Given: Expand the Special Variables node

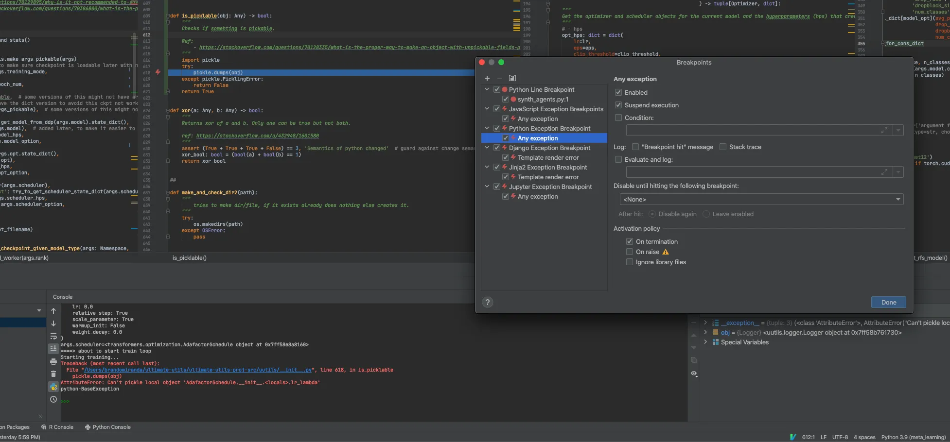Looking at the screenshot, I should tap(705, 342).
